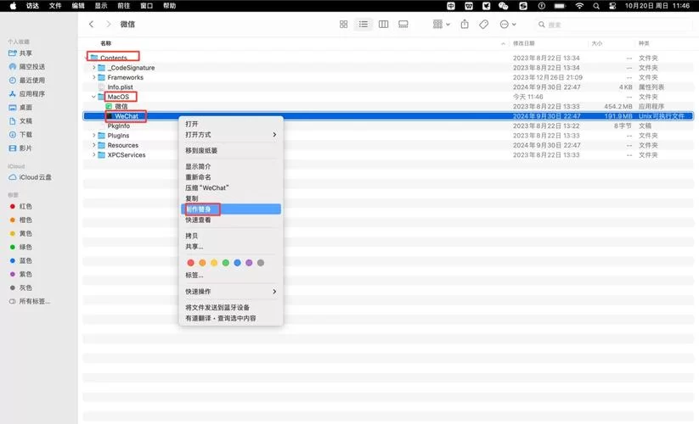
Task: Choose 显示简介 in the context menu
Action: tap(231, 166)
